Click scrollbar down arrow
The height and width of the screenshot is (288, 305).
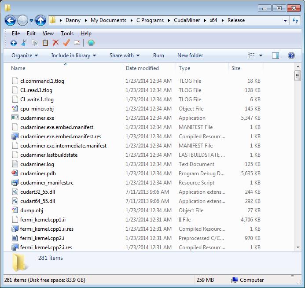(298, 247)
